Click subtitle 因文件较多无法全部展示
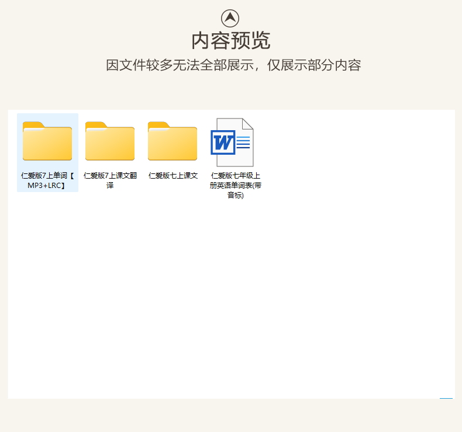This screenshot has width=462, height=432. point(180,65)
